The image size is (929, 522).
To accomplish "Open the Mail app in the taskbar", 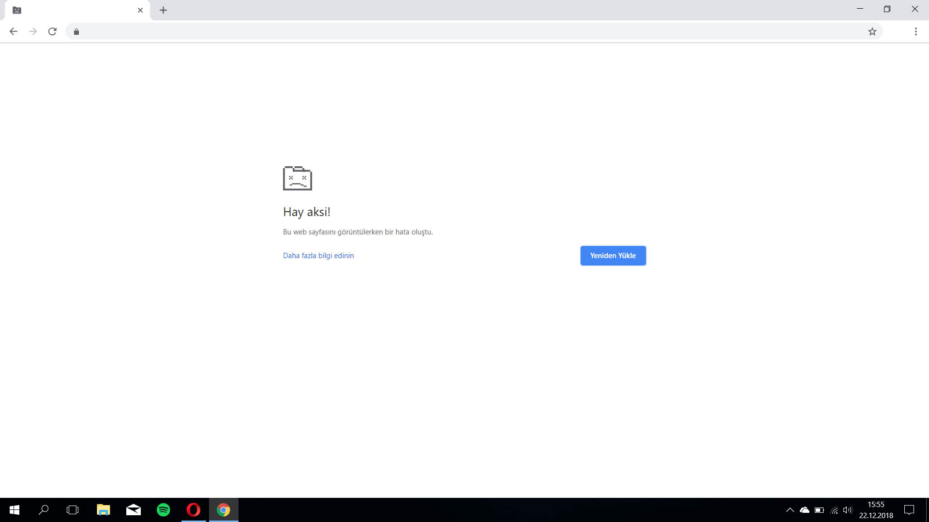I will (x=134, y=510).
